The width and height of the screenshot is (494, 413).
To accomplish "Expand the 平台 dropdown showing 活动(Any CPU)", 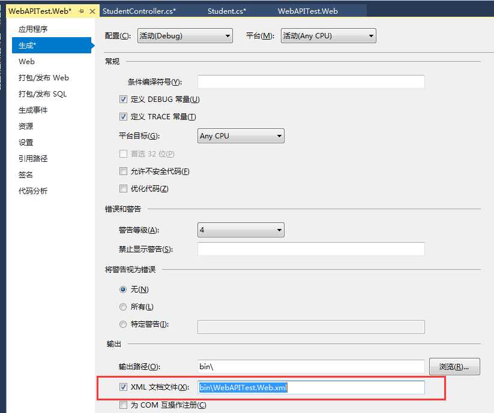I will click(328, 35).
